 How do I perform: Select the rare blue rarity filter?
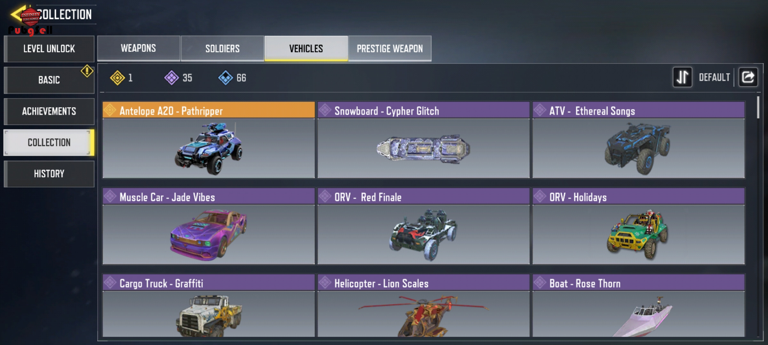tap(232, 78)
